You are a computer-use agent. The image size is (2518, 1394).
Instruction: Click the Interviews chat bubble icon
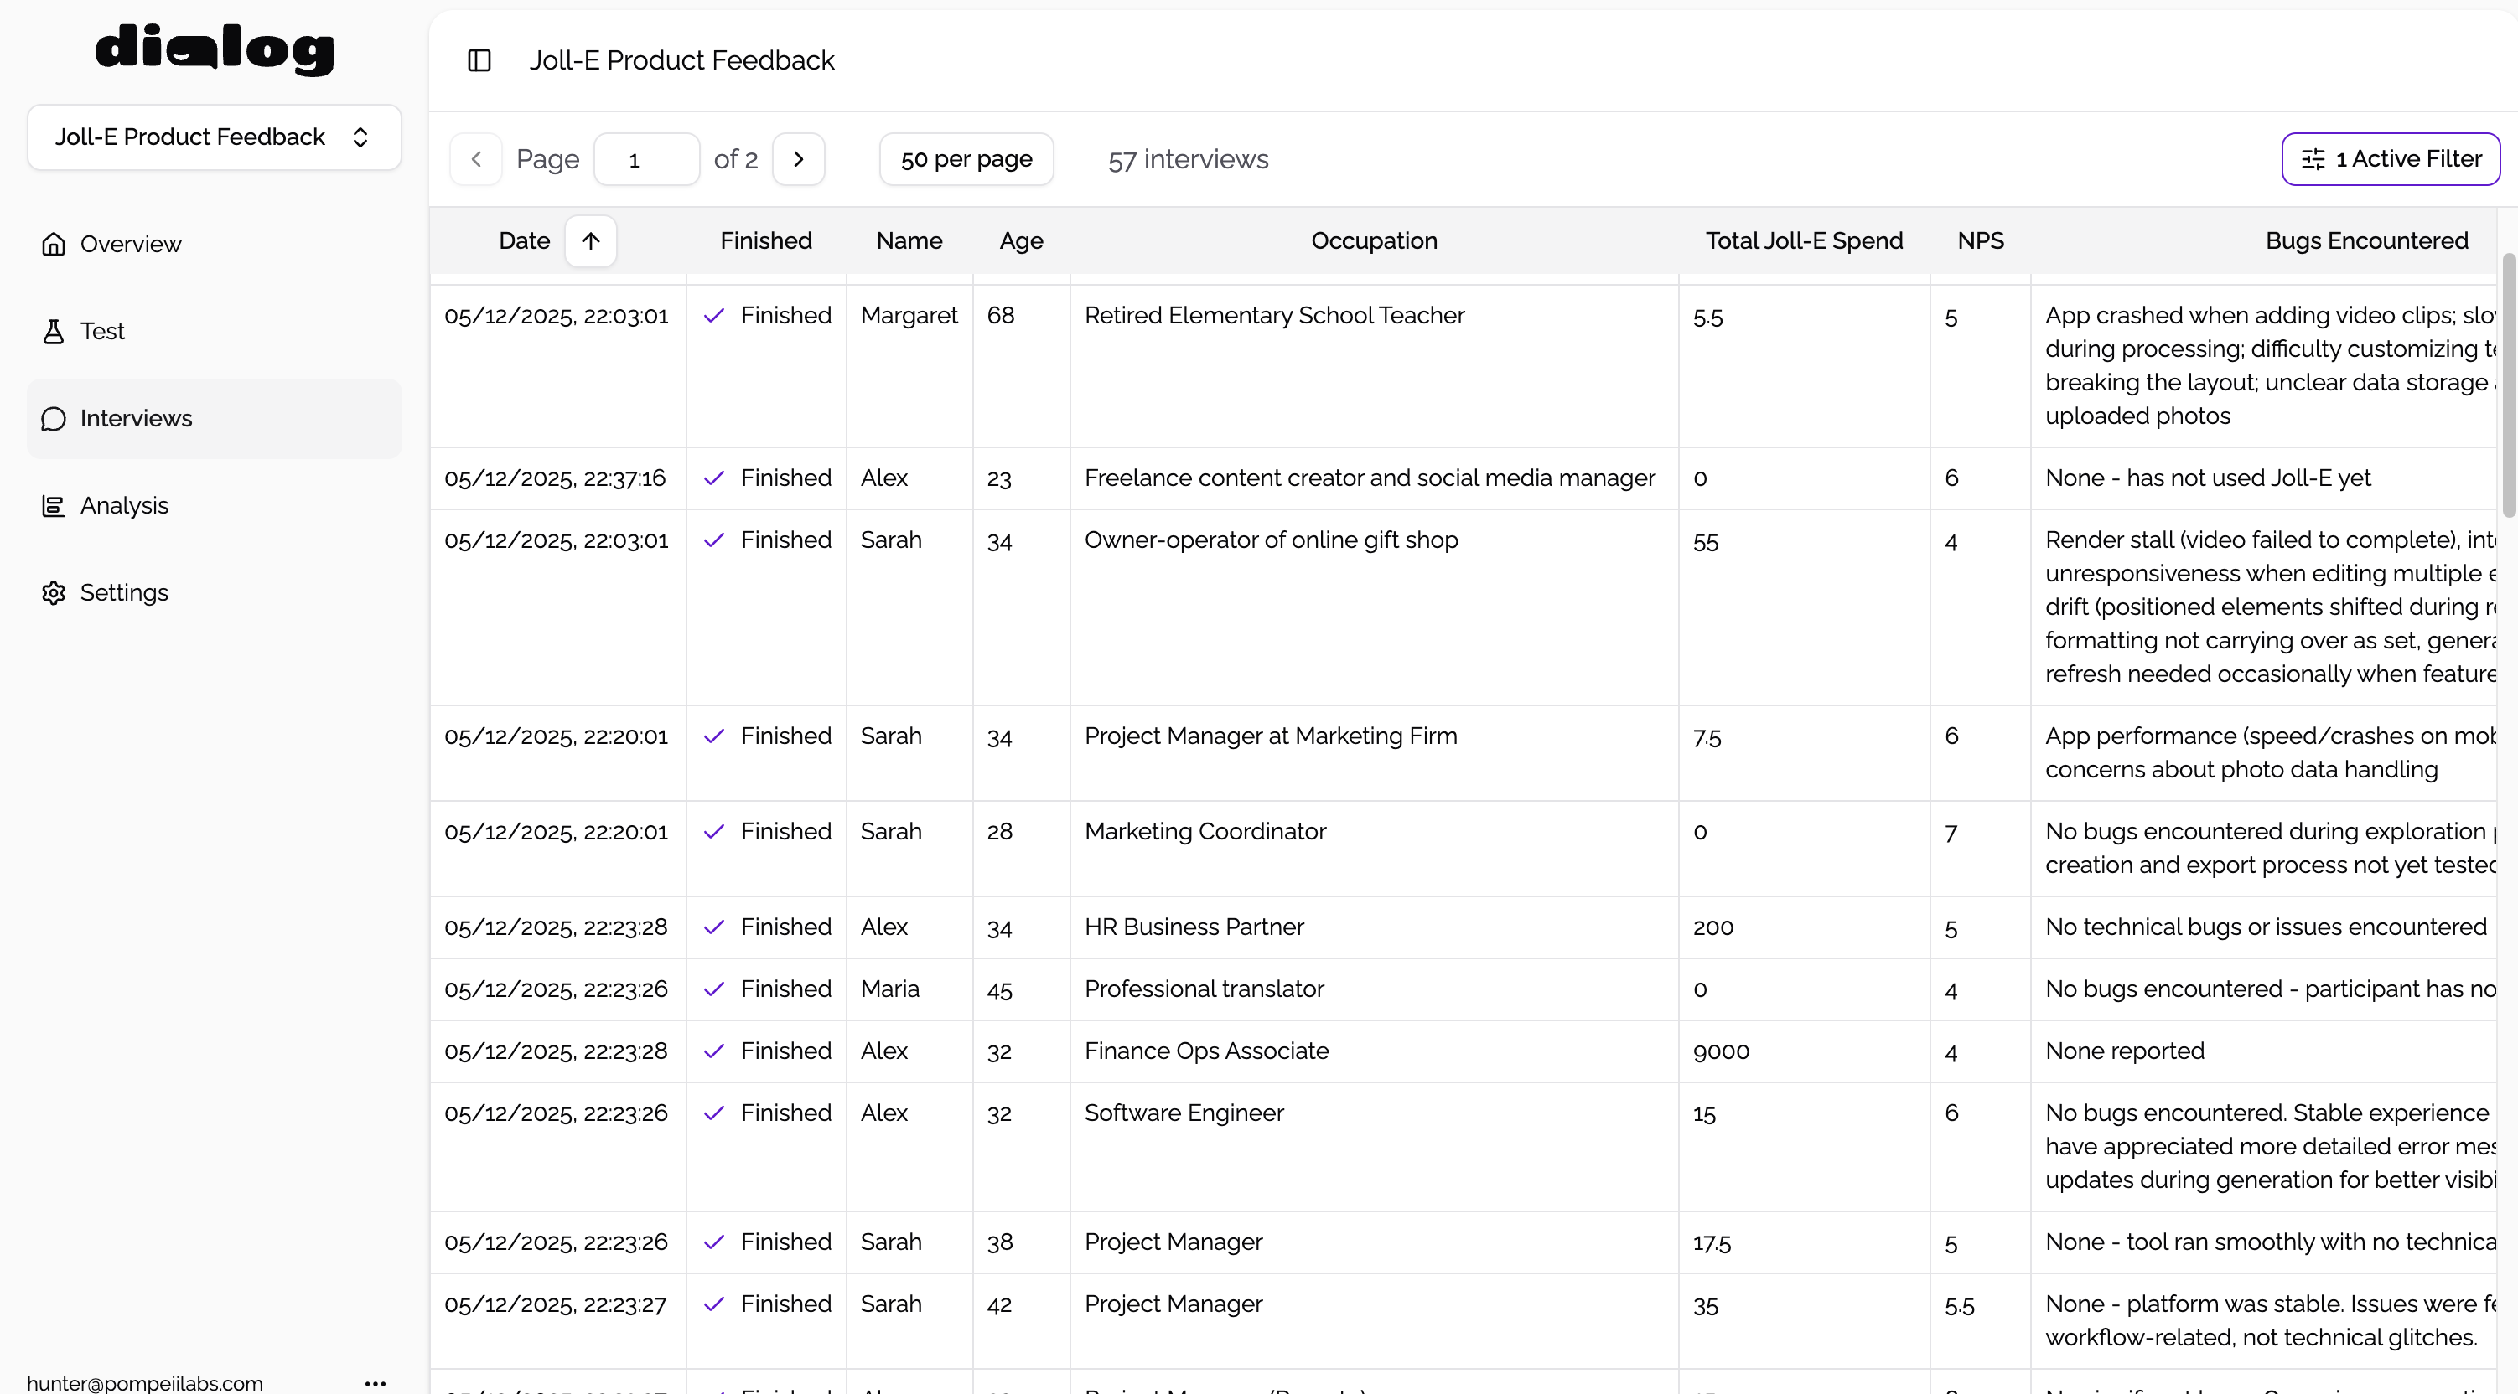(x=54, y=419)
